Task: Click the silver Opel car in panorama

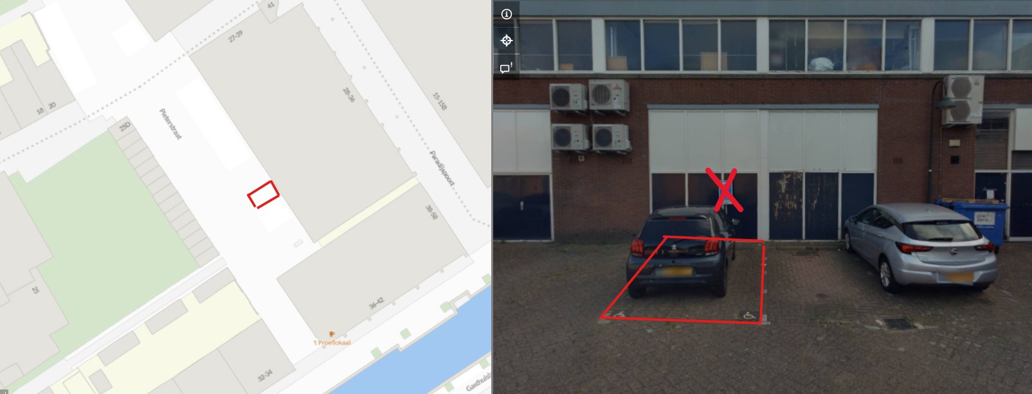Action: [921, 247]
